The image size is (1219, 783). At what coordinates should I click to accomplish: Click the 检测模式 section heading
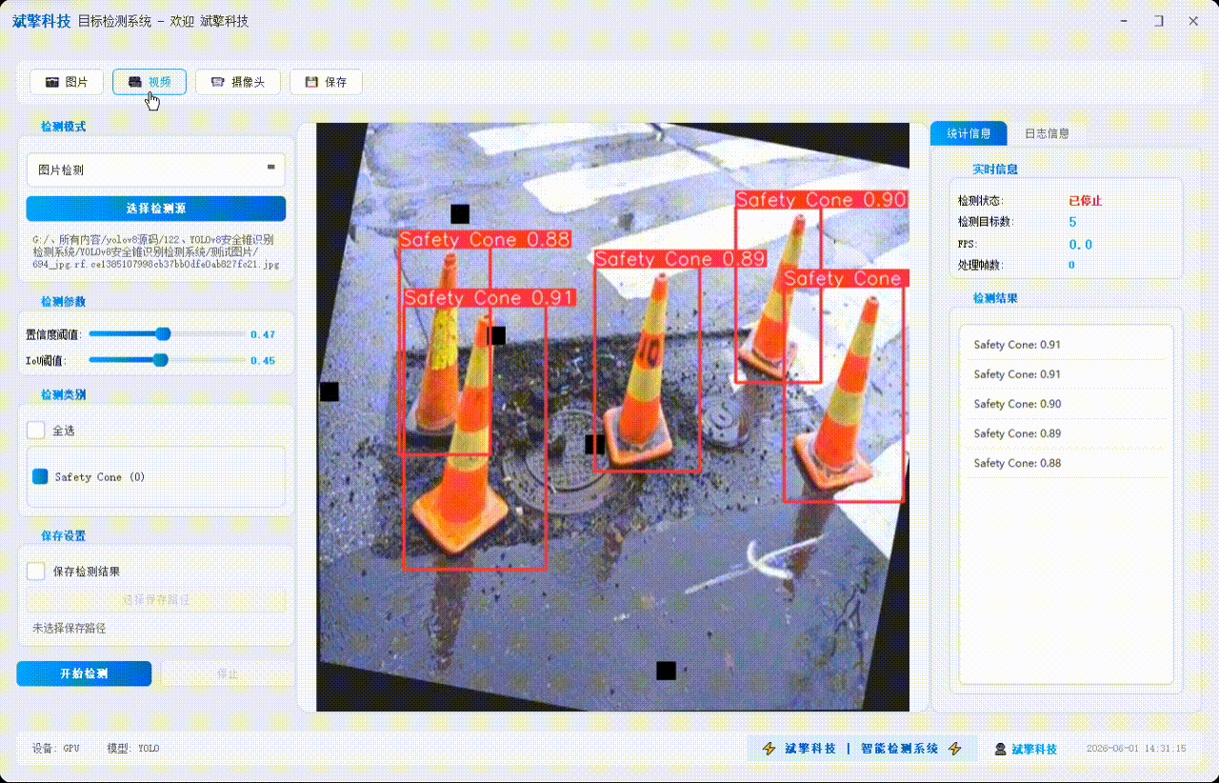(x=63, y=127)
